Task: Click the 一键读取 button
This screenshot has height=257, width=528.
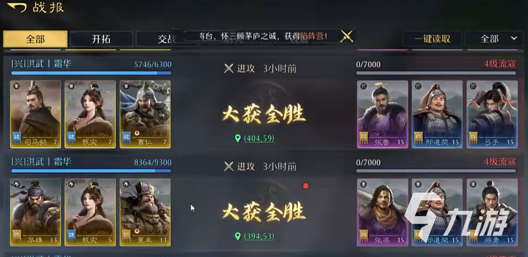Action: point(432,39)
